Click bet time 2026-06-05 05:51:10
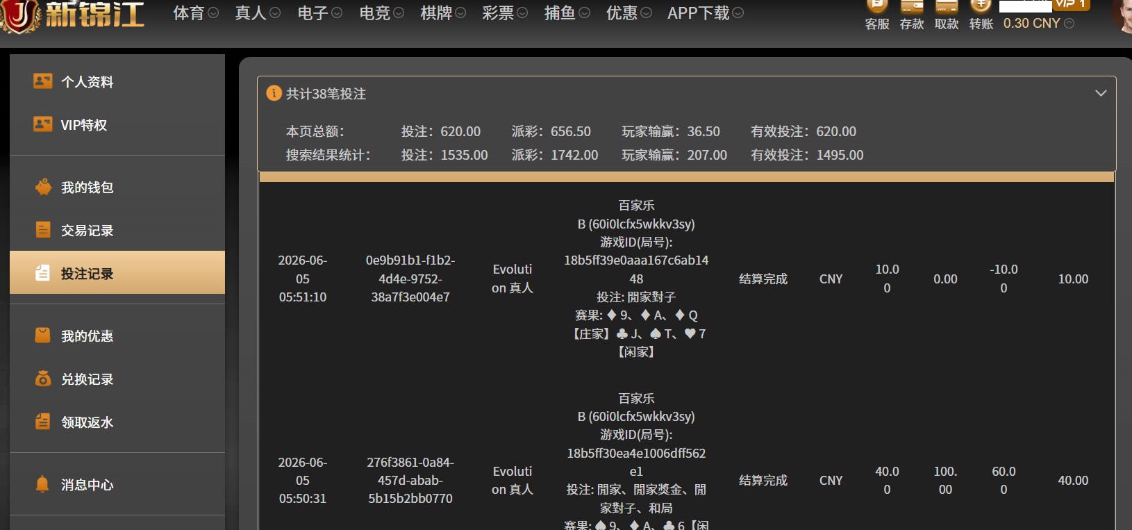This screenshot has width=1132, height=530. 303,279
